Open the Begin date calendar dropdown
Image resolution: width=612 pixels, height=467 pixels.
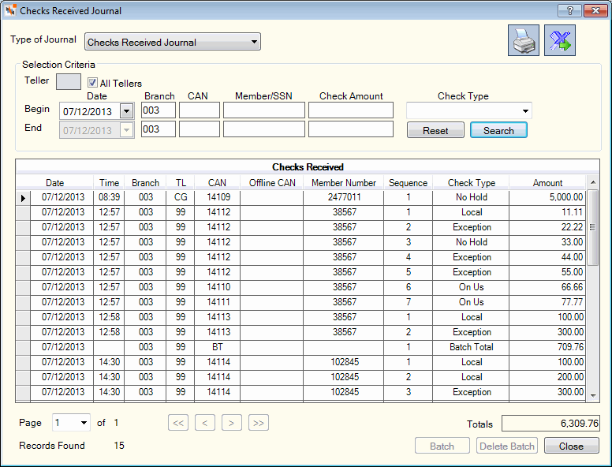coord(126,111)
